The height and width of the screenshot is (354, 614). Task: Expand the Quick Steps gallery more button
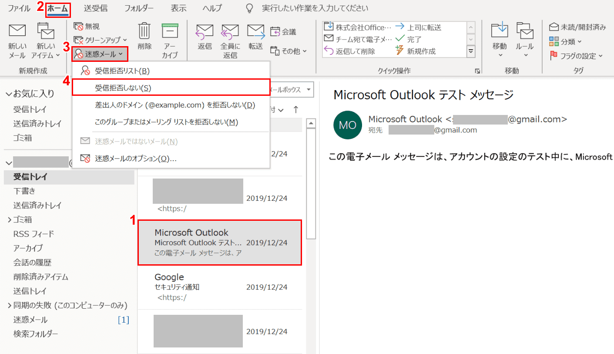470,51
